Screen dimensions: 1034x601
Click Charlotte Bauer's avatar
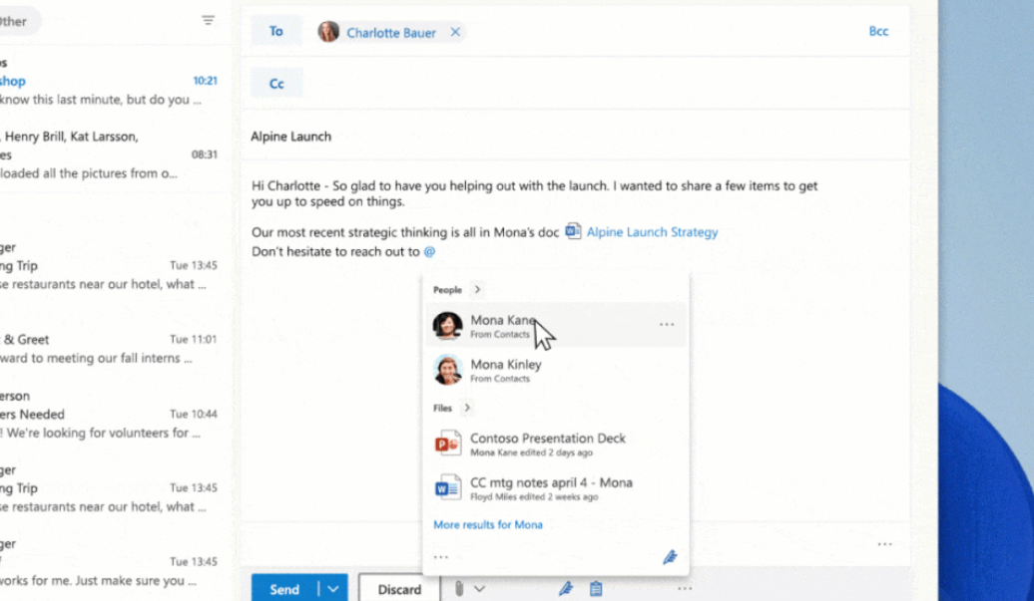click(328, 31)
